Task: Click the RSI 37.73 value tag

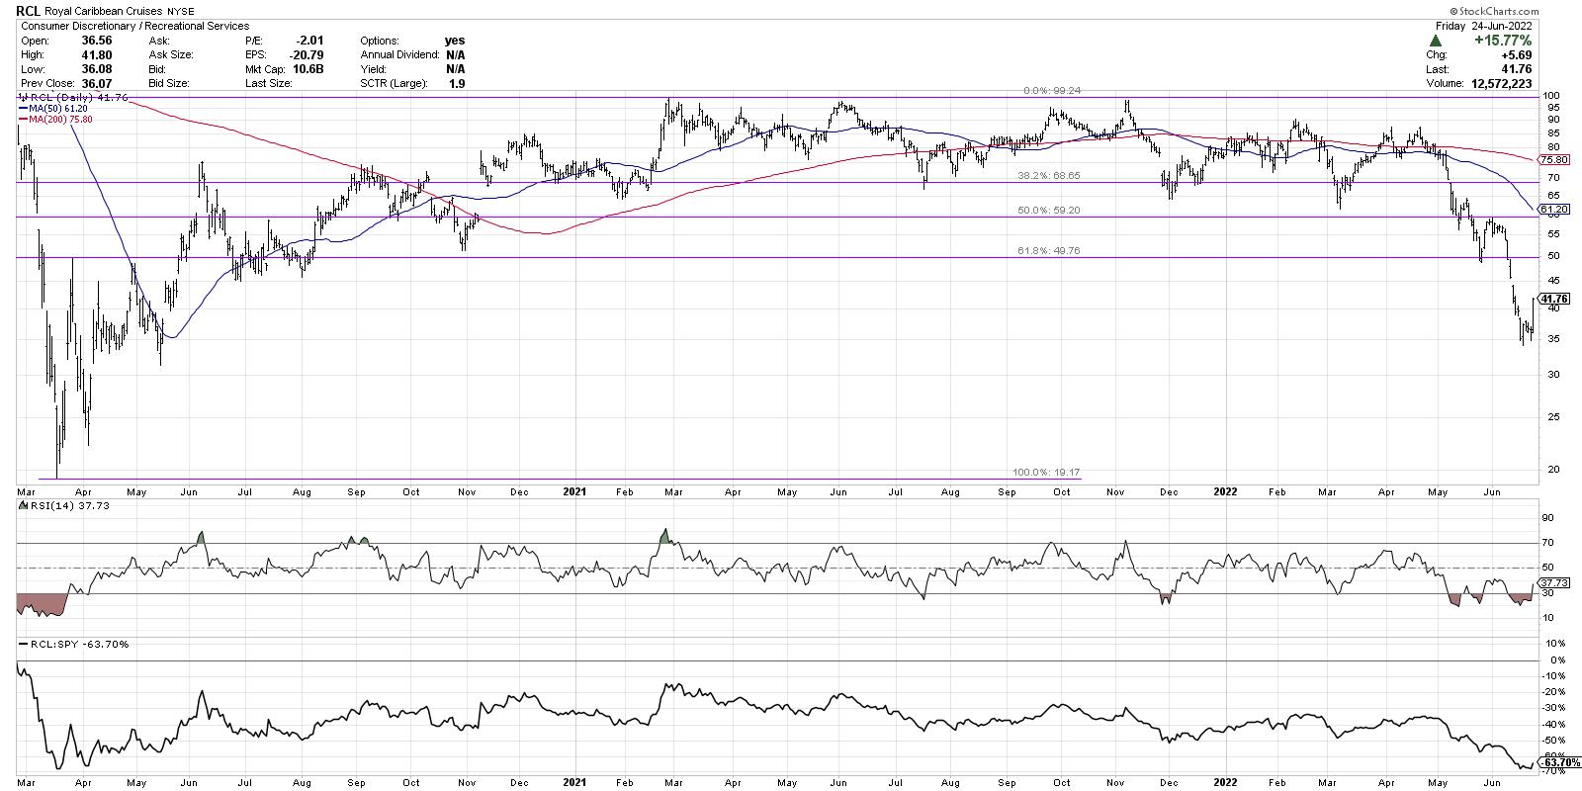Action: (1553, 583)
